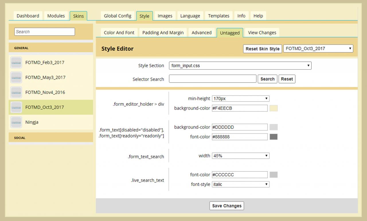Click the FOTMD_Feb3_2017 skin thumbnail icon
This screenshot has width=367, height=221.
(16, 62)
